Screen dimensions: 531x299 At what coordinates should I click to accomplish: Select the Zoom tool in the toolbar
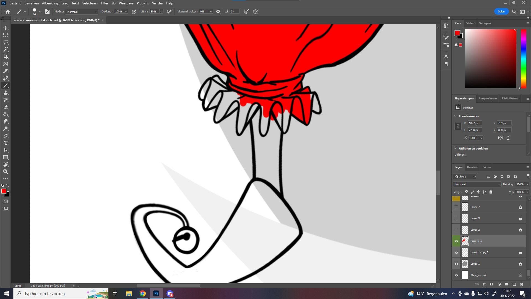click(6, 172)
